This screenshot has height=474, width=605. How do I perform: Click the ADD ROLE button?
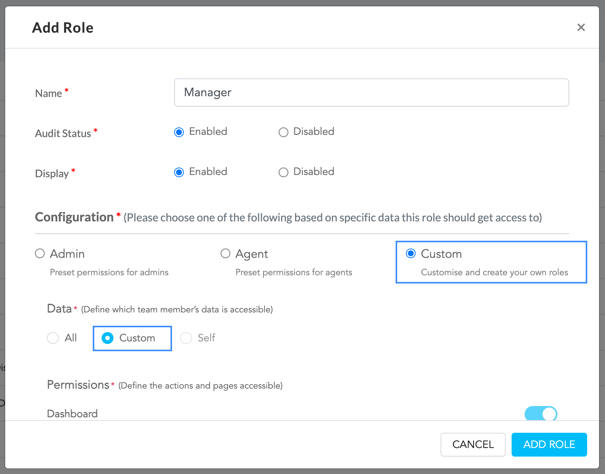(x=549, y=444)
